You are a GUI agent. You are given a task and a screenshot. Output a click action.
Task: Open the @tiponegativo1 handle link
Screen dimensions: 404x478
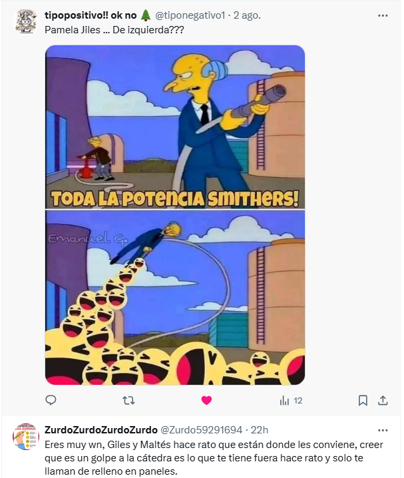190,15
